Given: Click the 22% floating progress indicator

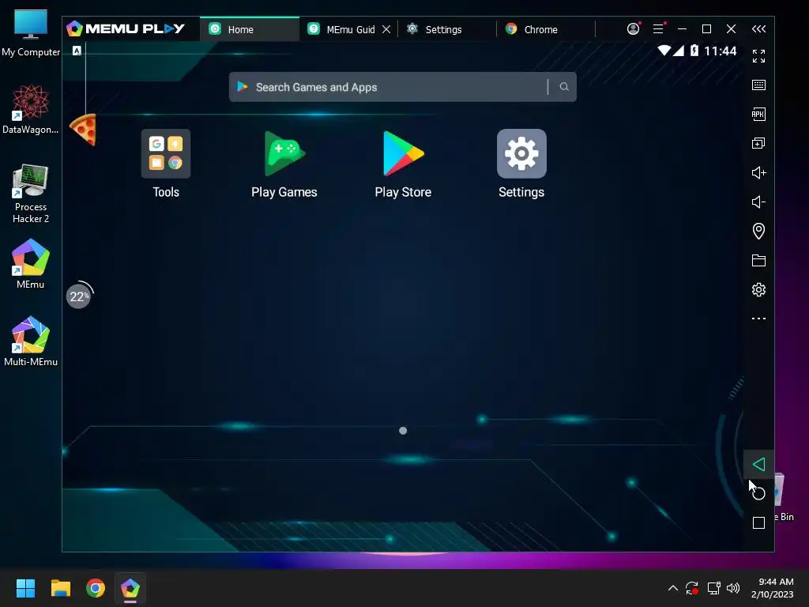Looking at the screenshot, I should 79,296.
